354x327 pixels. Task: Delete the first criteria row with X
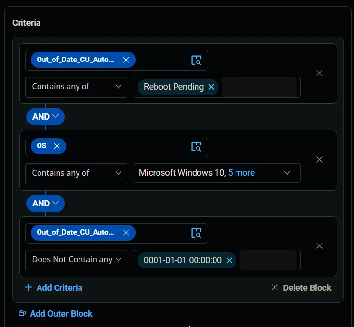(x=319, y=73)
